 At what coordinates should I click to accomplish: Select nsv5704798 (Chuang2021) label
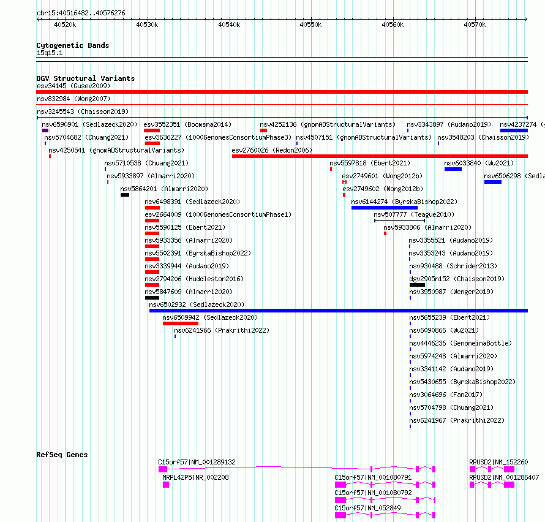click(451, 407)
